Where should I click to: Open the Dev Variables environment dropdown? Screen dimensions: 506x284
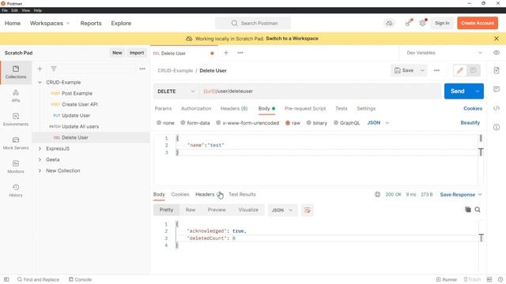point(444,53)
